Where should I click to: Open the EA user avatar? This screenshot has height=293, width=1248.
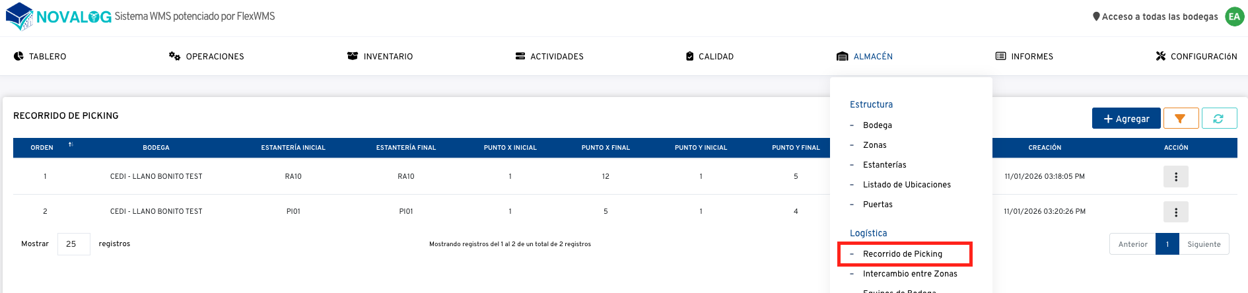pos(1233,16)
